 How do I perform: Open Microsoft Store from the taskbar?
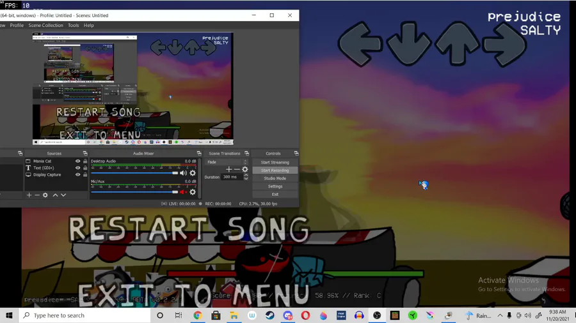tap(216, 315)
